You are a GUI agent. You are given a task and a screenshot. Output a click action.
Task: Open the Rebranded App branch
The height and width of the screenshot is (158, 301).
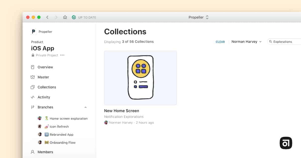pos(61,134)
